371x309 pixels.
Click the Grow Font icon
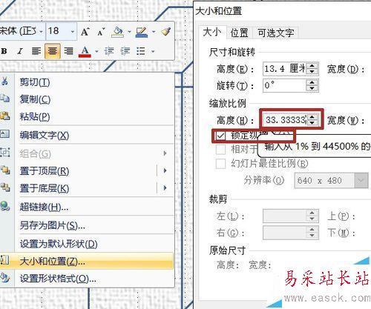(x=85, y=32)
